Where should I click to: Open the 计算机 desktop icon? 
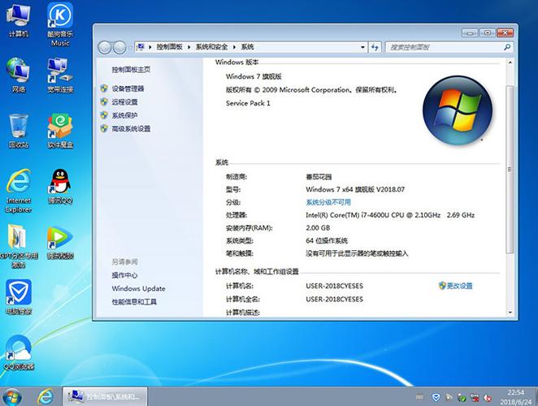pyautogui.click(x=18, y=19)
